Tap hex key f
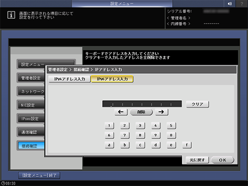The height and width of the screenshot is (186, 248). [x=187, y=145]
